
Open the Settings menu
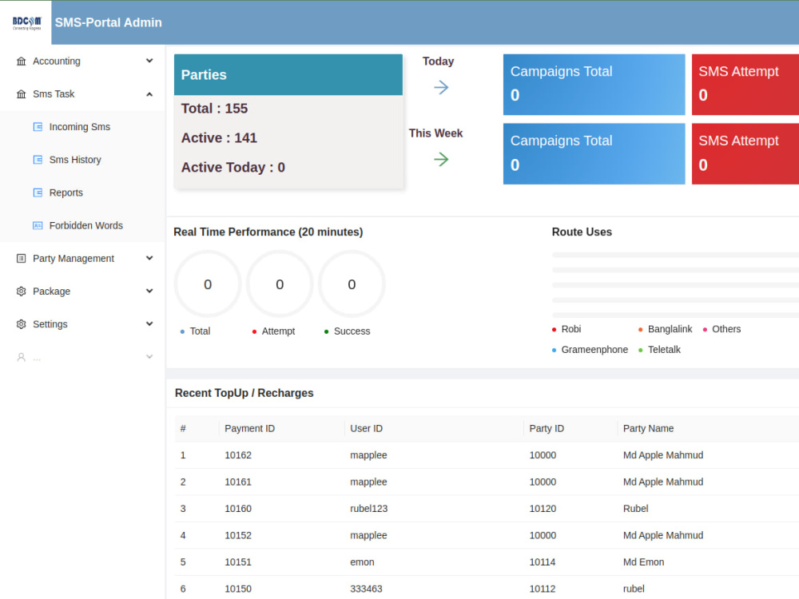(x=82, y=324)
